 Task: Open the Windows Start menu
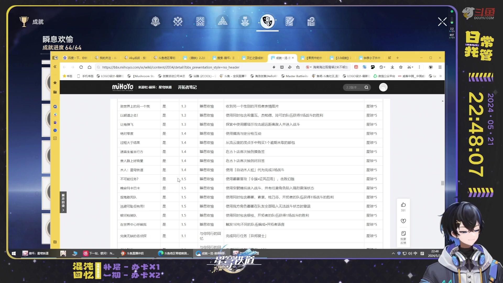14,253
